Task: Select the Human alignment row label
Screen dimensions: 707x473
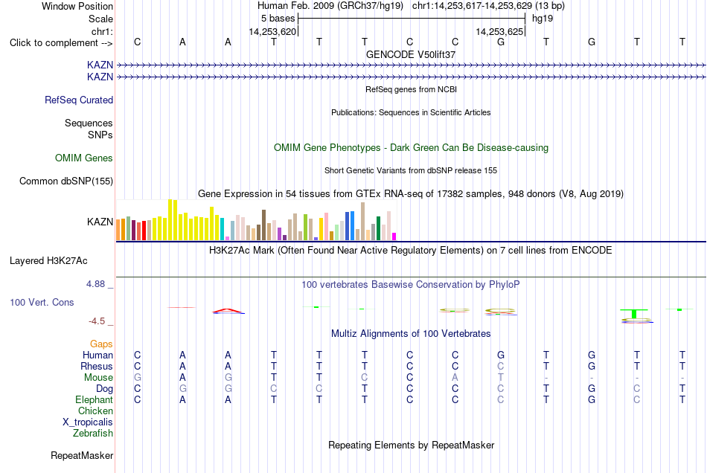Action: (x=97, y=355)
